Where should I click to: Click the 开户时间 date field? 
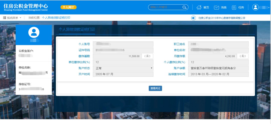(123, 74)
